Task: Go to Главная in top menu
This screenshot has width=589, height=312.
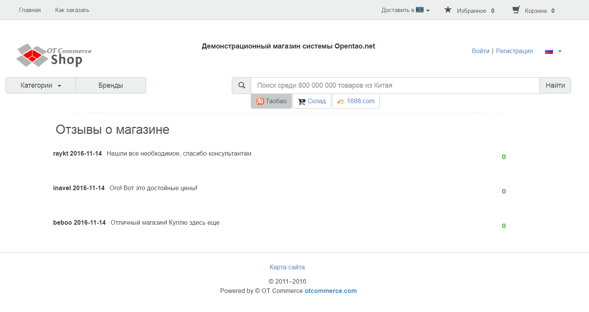Action: tap(30, 10)
